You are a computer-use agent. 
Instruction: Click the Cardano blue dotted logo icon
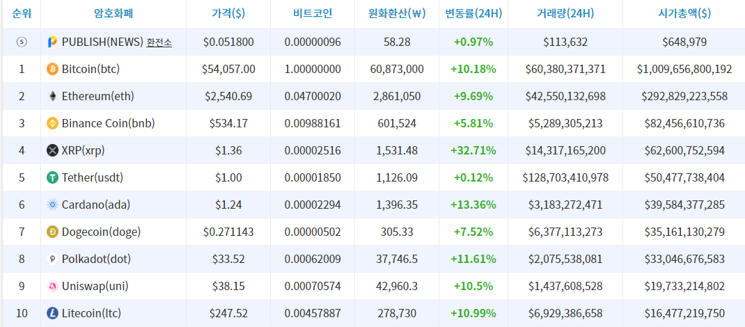(x=52, y=205)
